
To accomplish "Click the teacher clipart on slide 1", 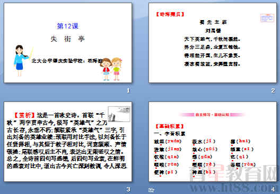I will pyautogui.click(x=23, y=61).
